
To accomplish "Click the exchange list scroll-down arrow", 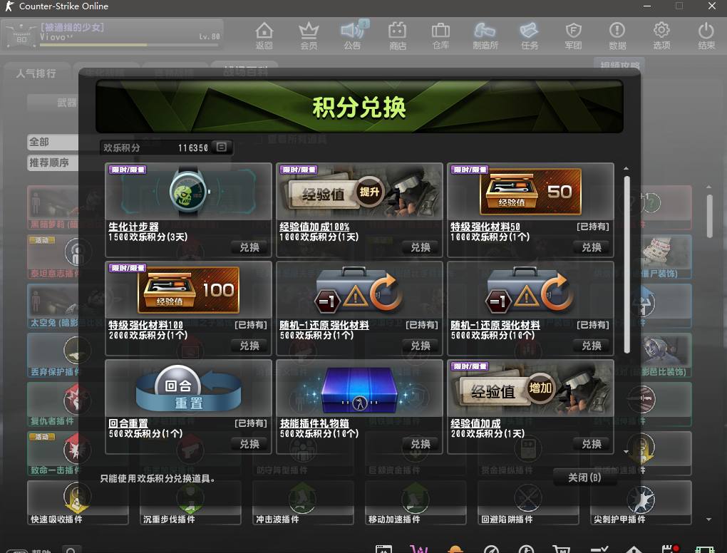I will (x=626, y=452).
